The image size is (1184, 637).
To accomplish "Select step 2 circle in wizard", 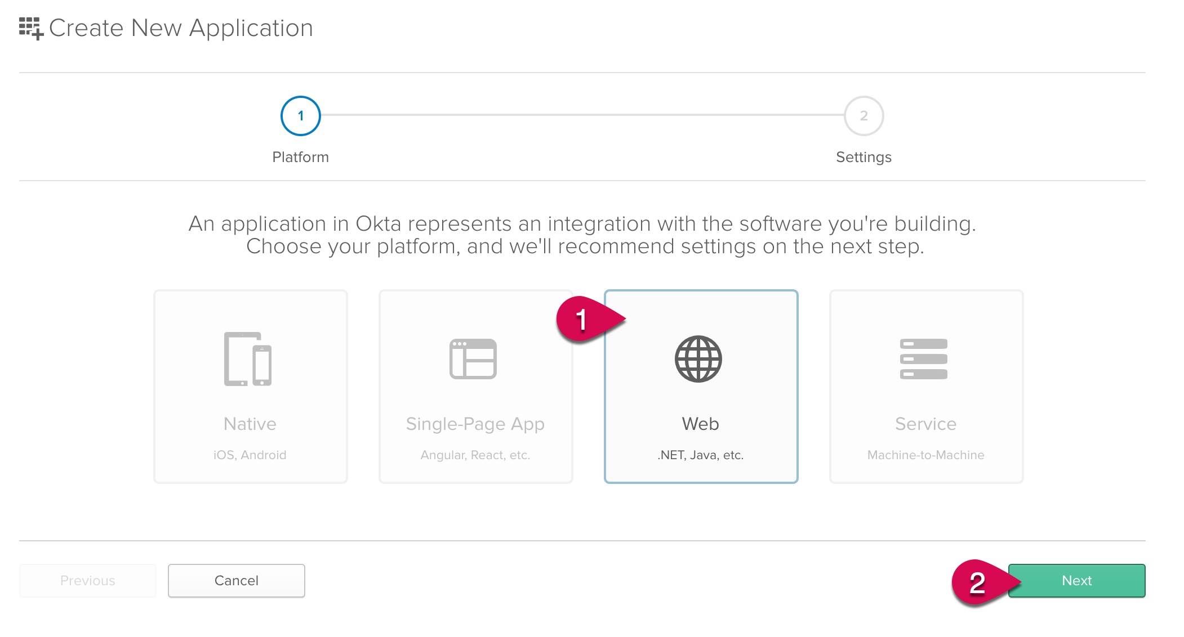I will [x=863, y=116].
